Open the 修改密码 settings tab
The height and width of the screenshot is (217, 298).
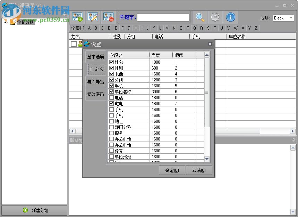click(x=95, y=94)
